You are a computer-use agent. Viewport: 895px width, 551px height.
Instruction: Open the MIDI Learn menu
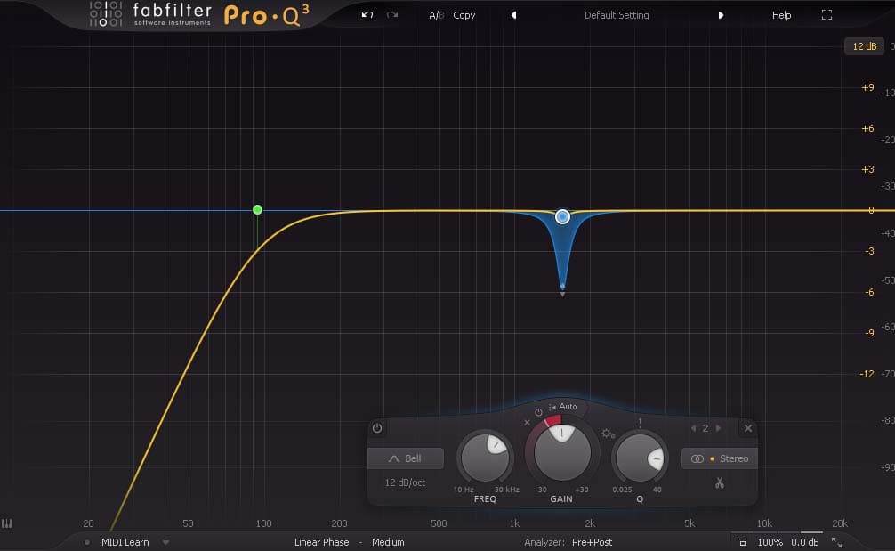(x=126, y=541)
